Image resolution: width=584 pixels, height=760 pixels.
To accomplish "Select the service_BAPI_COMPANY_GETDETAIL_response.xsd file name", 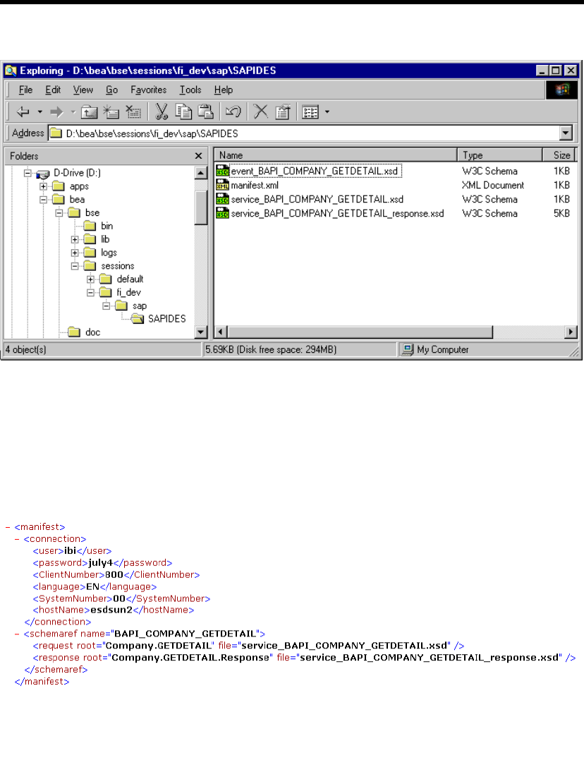I will 337,213.
